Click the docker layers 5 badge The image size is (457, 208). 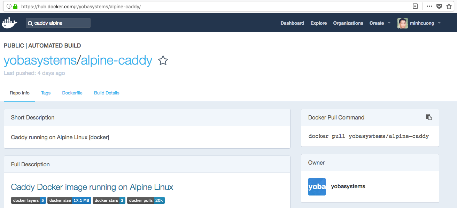(29, 200)
